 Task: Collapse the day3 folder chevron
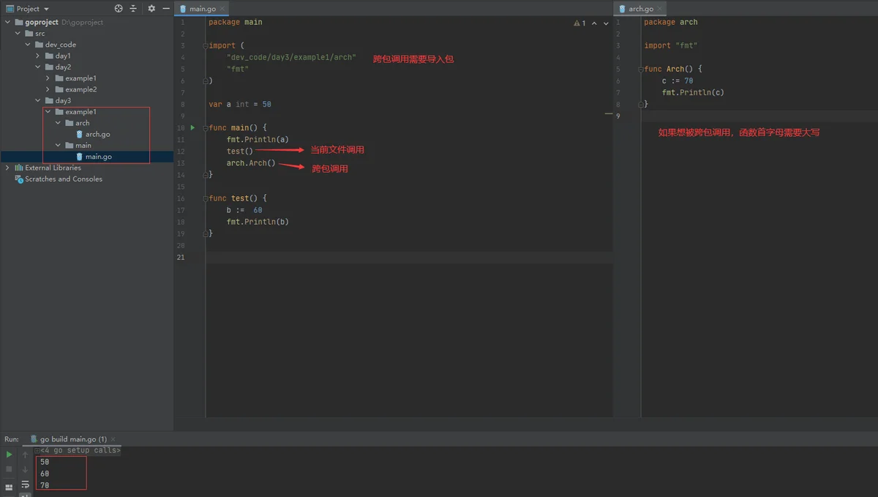[x=38, y=100]
